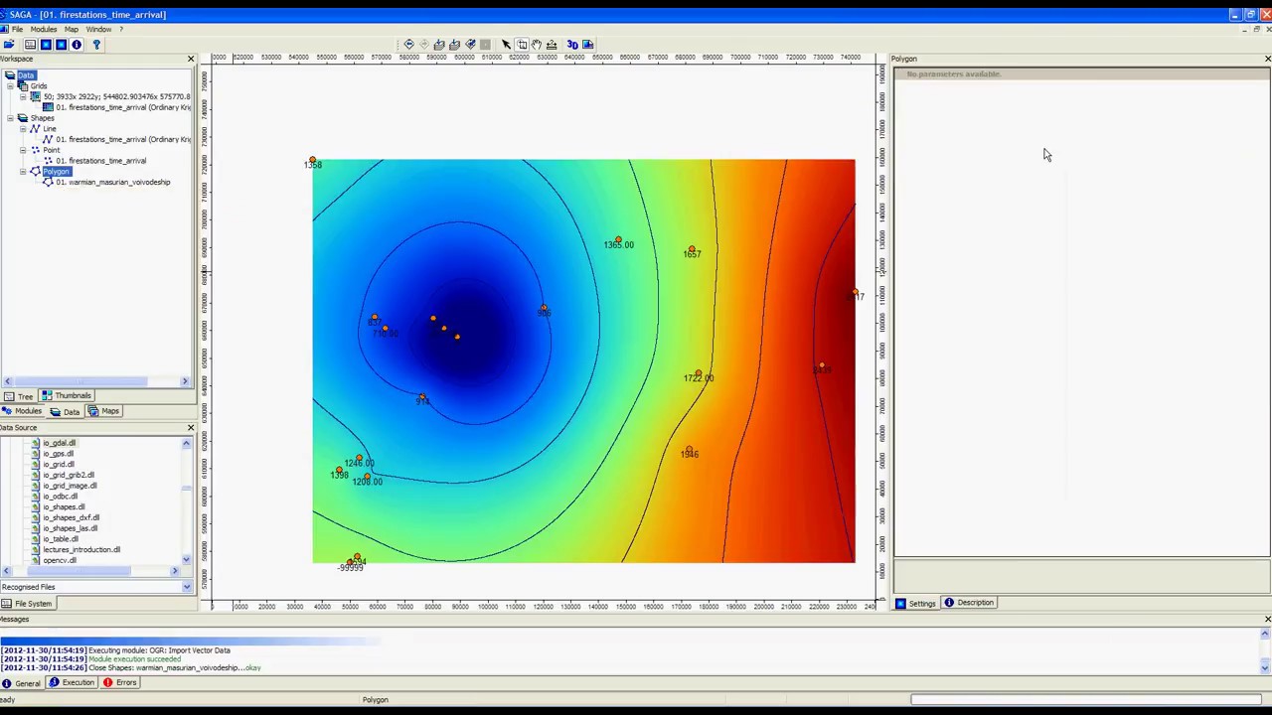The image size is (1272, 715).
Task: Select the Zoom box map tool
Action: click(x=522, y=45)
